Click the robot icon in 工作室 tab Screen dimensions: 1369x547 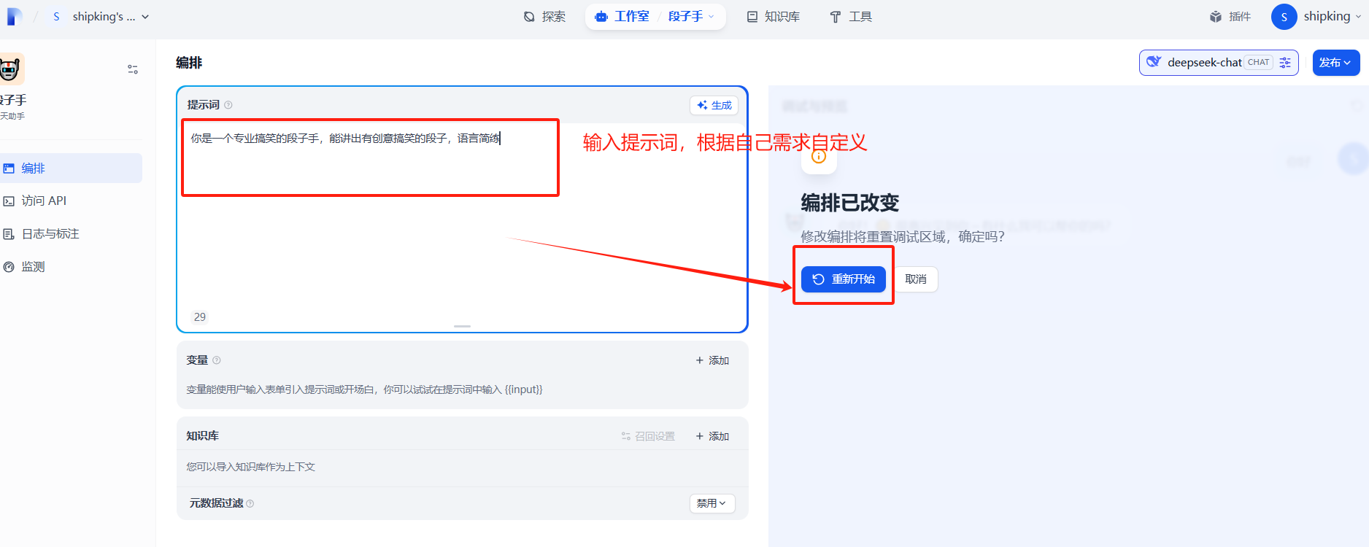pyautogui.click(x=601, y=17)
